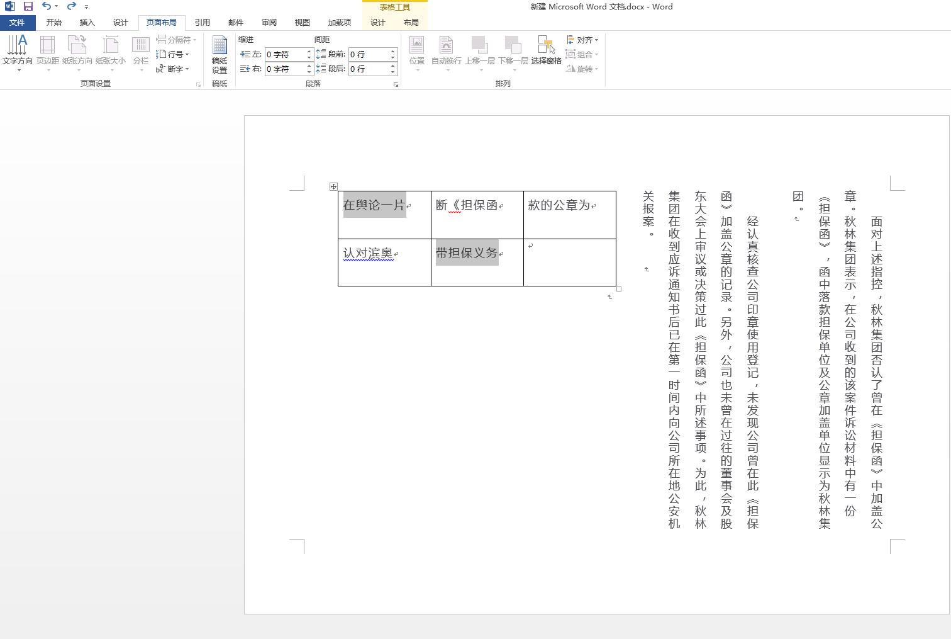
Task: Expand the 组合 group dropdown
Action: click(582, 54)
